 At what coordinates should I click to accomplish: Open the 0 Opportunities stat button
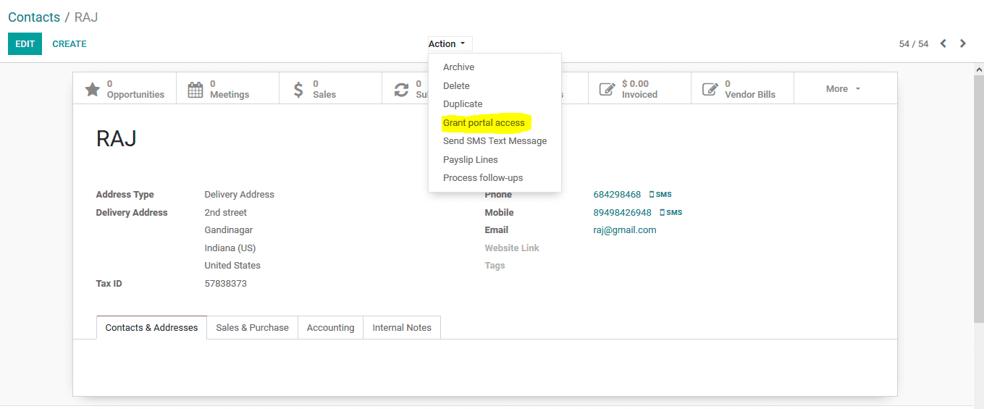tap(125, 88)
